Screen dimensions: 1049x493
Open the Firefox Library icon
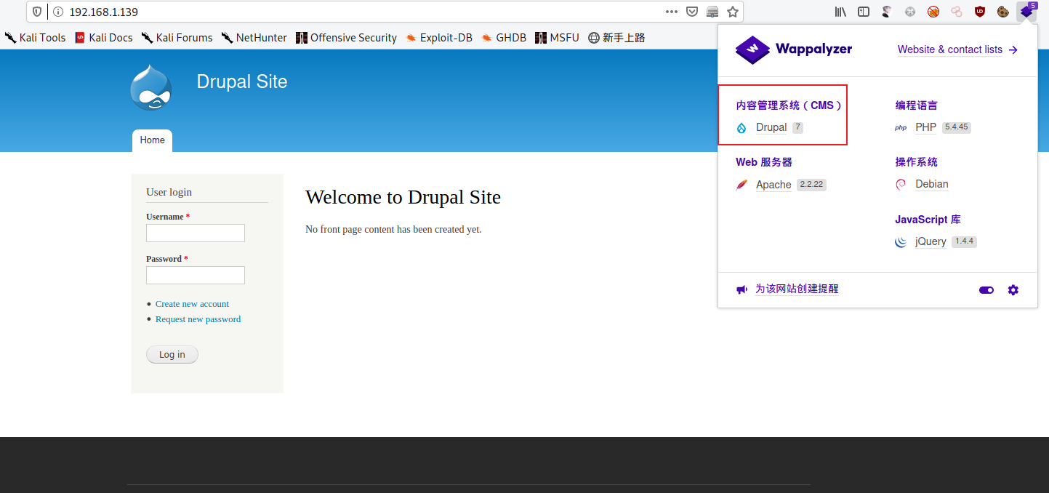(840, 12)
